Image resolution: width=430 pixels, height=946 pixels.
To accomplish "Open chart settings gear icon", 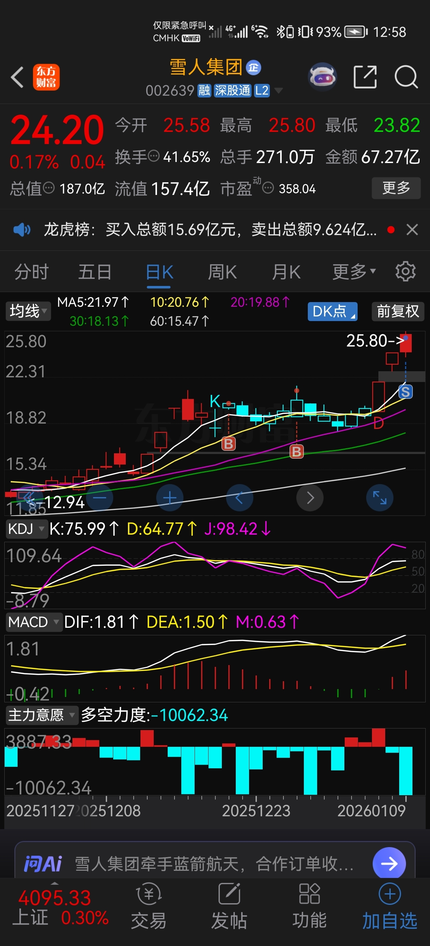I will [x=405, y=271].
